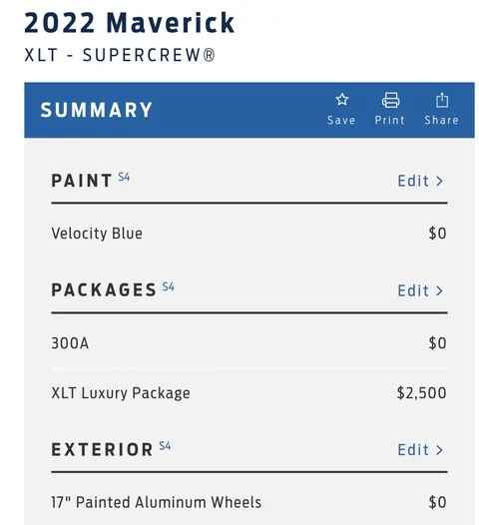Click the 2022 Maverick title heading
The width and height of the screenshot is (479, 525).
pos(130,23)
